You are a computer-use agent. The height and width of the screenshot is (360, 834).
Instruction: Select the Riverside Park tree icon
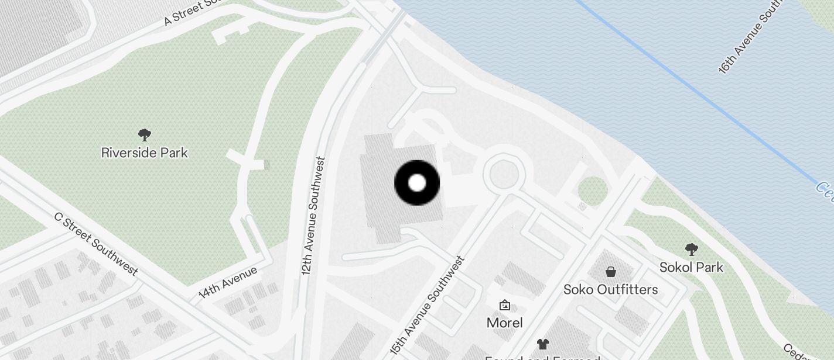(144, 135)
